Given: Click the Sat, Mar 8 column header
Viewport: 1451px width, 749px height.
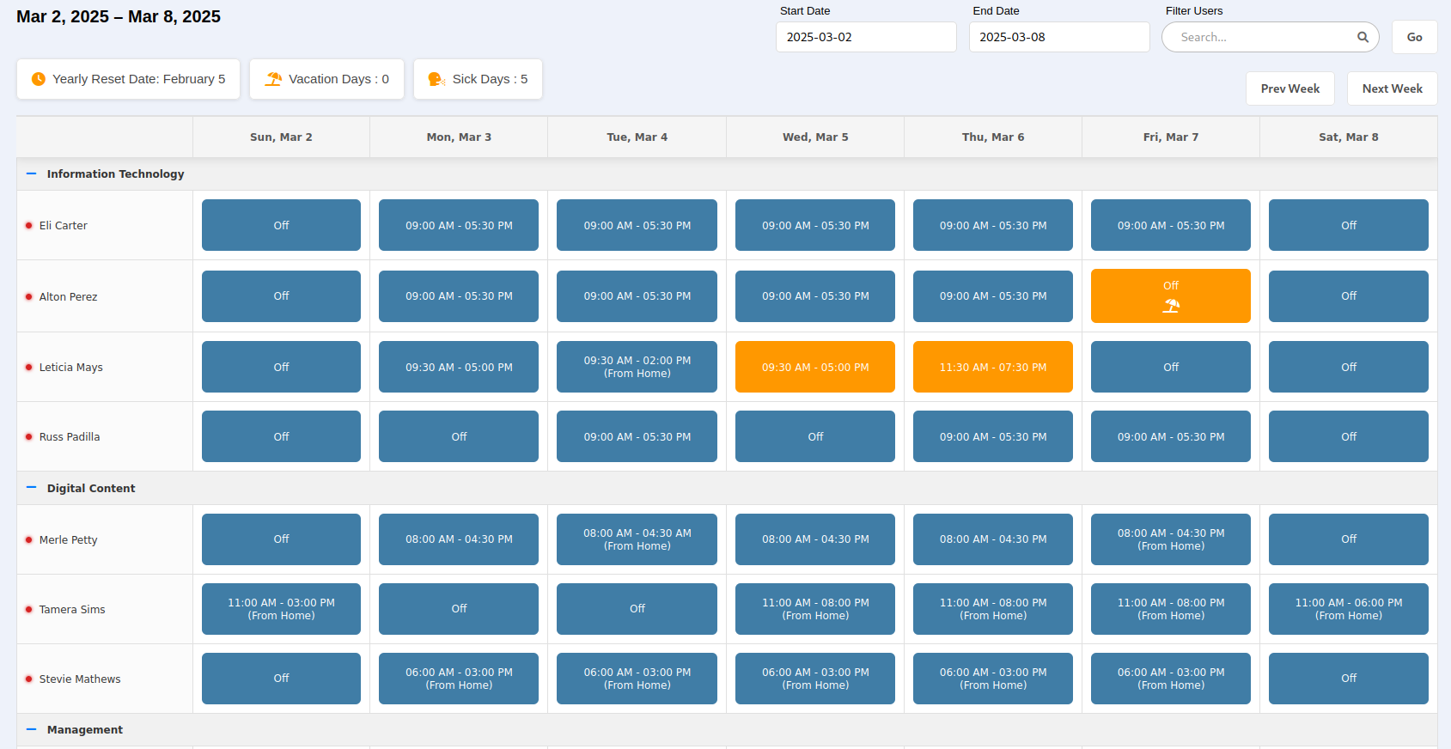Looking at the screenshot, I should pyautogui.click(x=1349, y=137).
